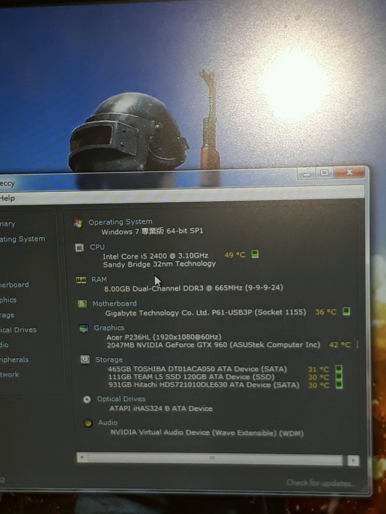The image size is (386, 514).
Task: Click the Gigabyte P61-USB3P motherboard text
Action: (205, 312)
